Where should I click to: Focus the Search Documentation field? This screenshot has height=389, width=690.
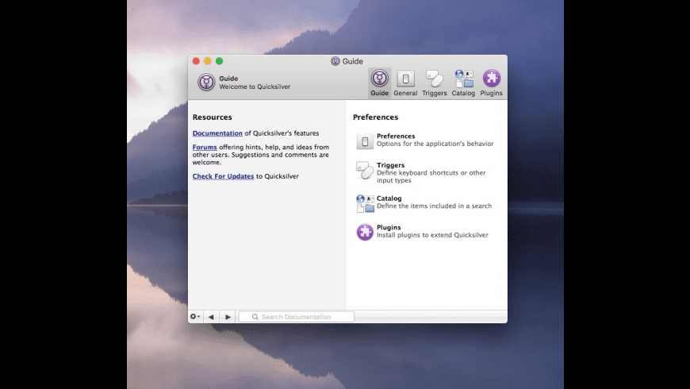coord(296,317)
